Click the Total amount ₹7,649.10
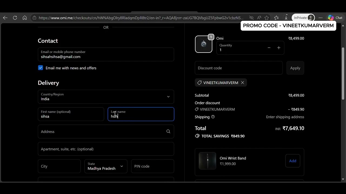The width and height of the screenshot is (346, 194). click(293, 128)
